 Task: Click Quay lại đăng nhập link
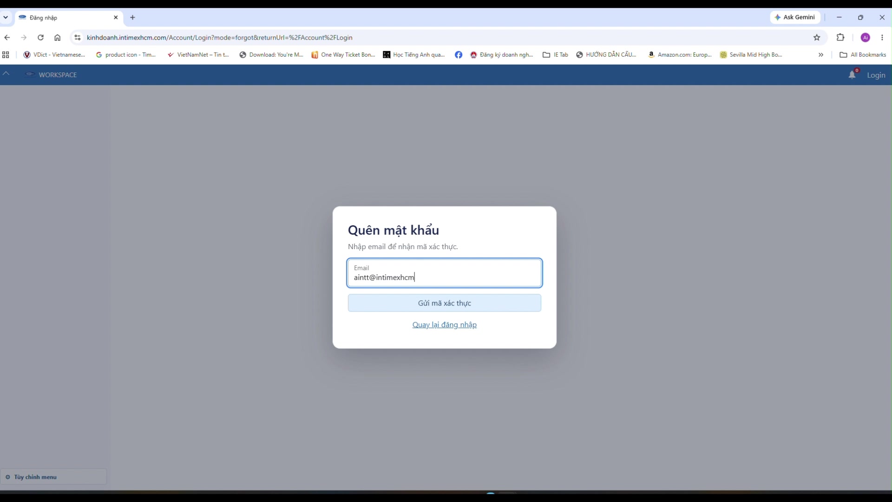click(445, 325)
